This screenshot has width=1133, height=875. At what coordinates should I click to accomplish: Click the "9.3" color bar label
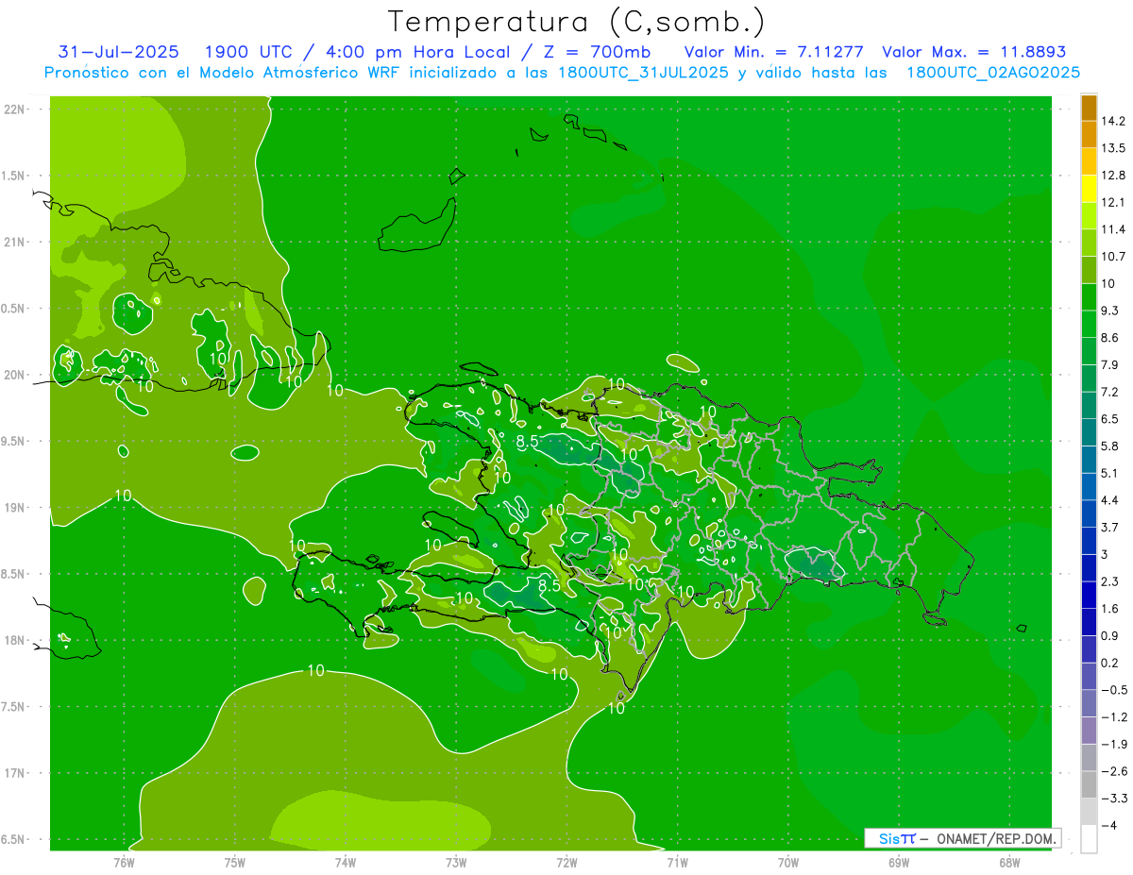point(1111,311)
